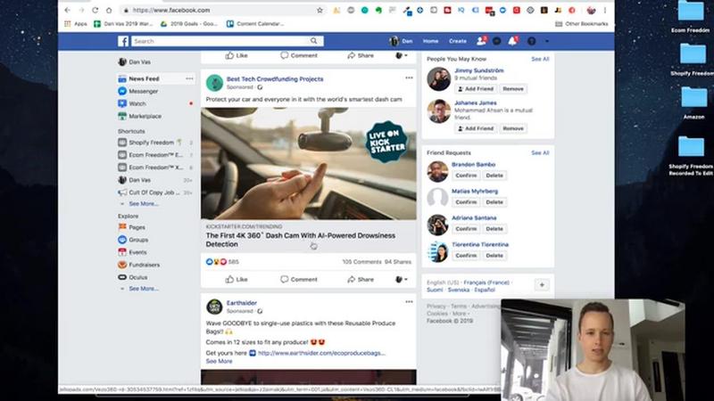Viewport: 714px width, 401px height.
Task: Open Best Tech Crowdfunding Projects page
Action: (x=275, y=79)
